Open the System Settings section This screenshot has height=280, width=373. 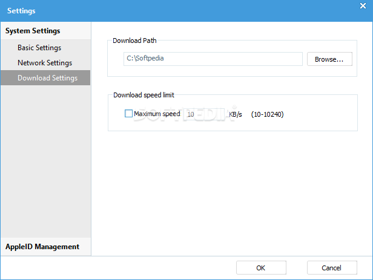click(x=45, y=31)
